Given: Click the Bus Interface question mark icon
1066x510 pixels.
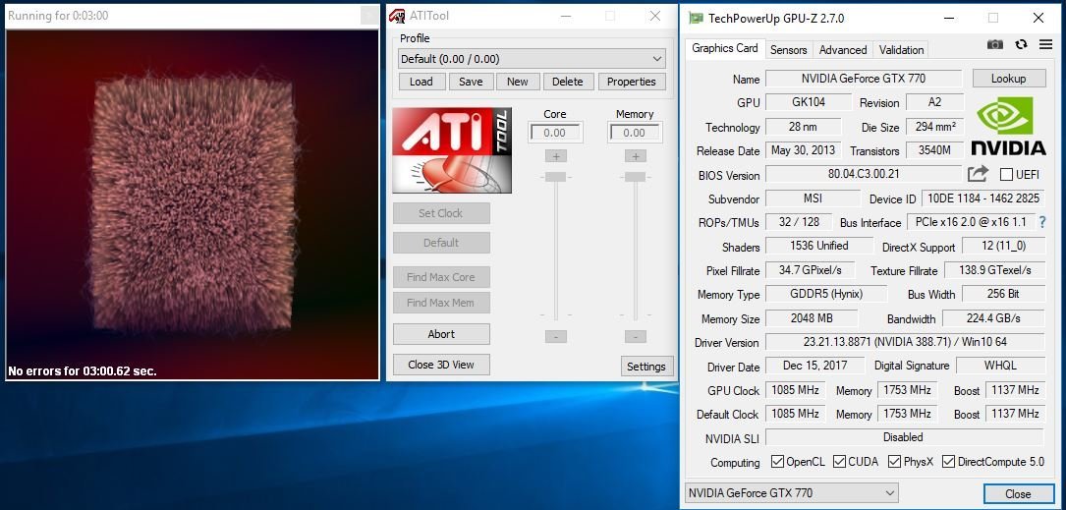Looking at the screenshot, I should point(1042,222).
